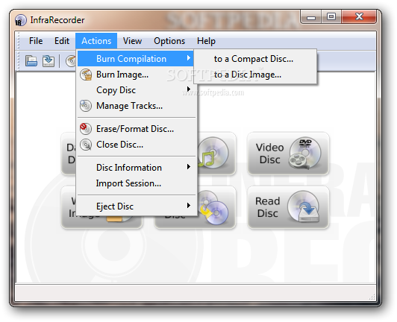Open the Edit menu
Image resolution: width=397 pixels, height=322 pixels.
(62, 41)
